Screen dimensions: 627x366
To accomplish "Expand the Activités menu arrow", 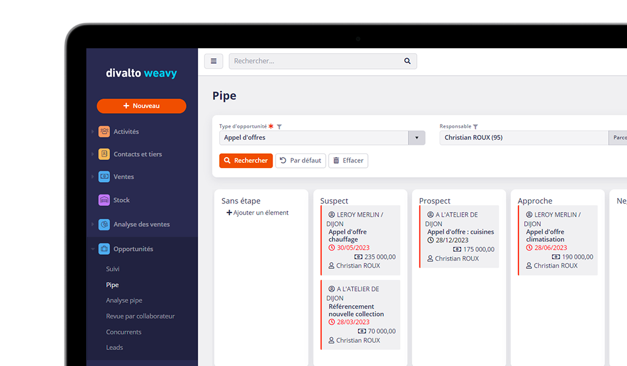I will pos(93,131).
